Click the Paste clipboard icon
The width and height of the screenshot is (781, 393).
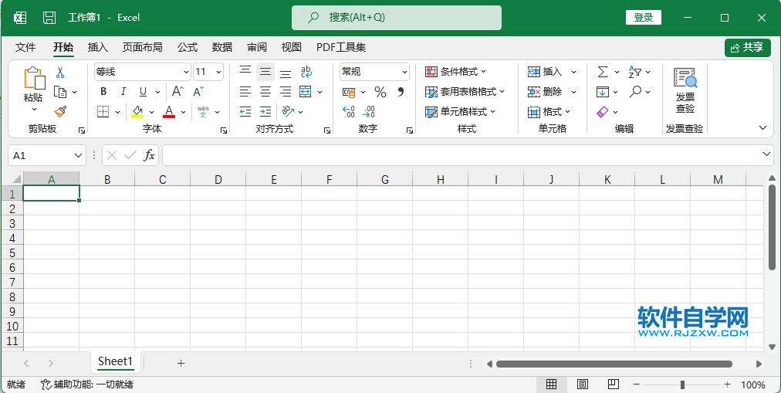tap(34, 79)
